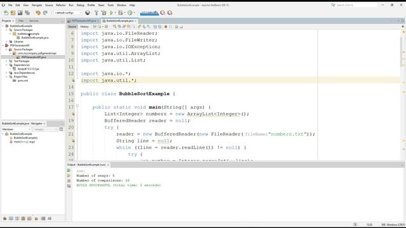Switch to PDFGeneratorAPI.java editor tab
The width and height of the screenshot is (406, 228).
click(x=83, y=21)
